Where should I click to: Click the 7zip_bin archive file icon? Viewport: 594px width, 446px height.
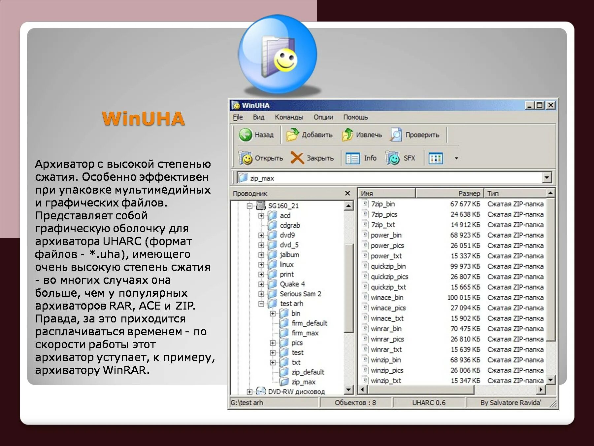(365, 204)
